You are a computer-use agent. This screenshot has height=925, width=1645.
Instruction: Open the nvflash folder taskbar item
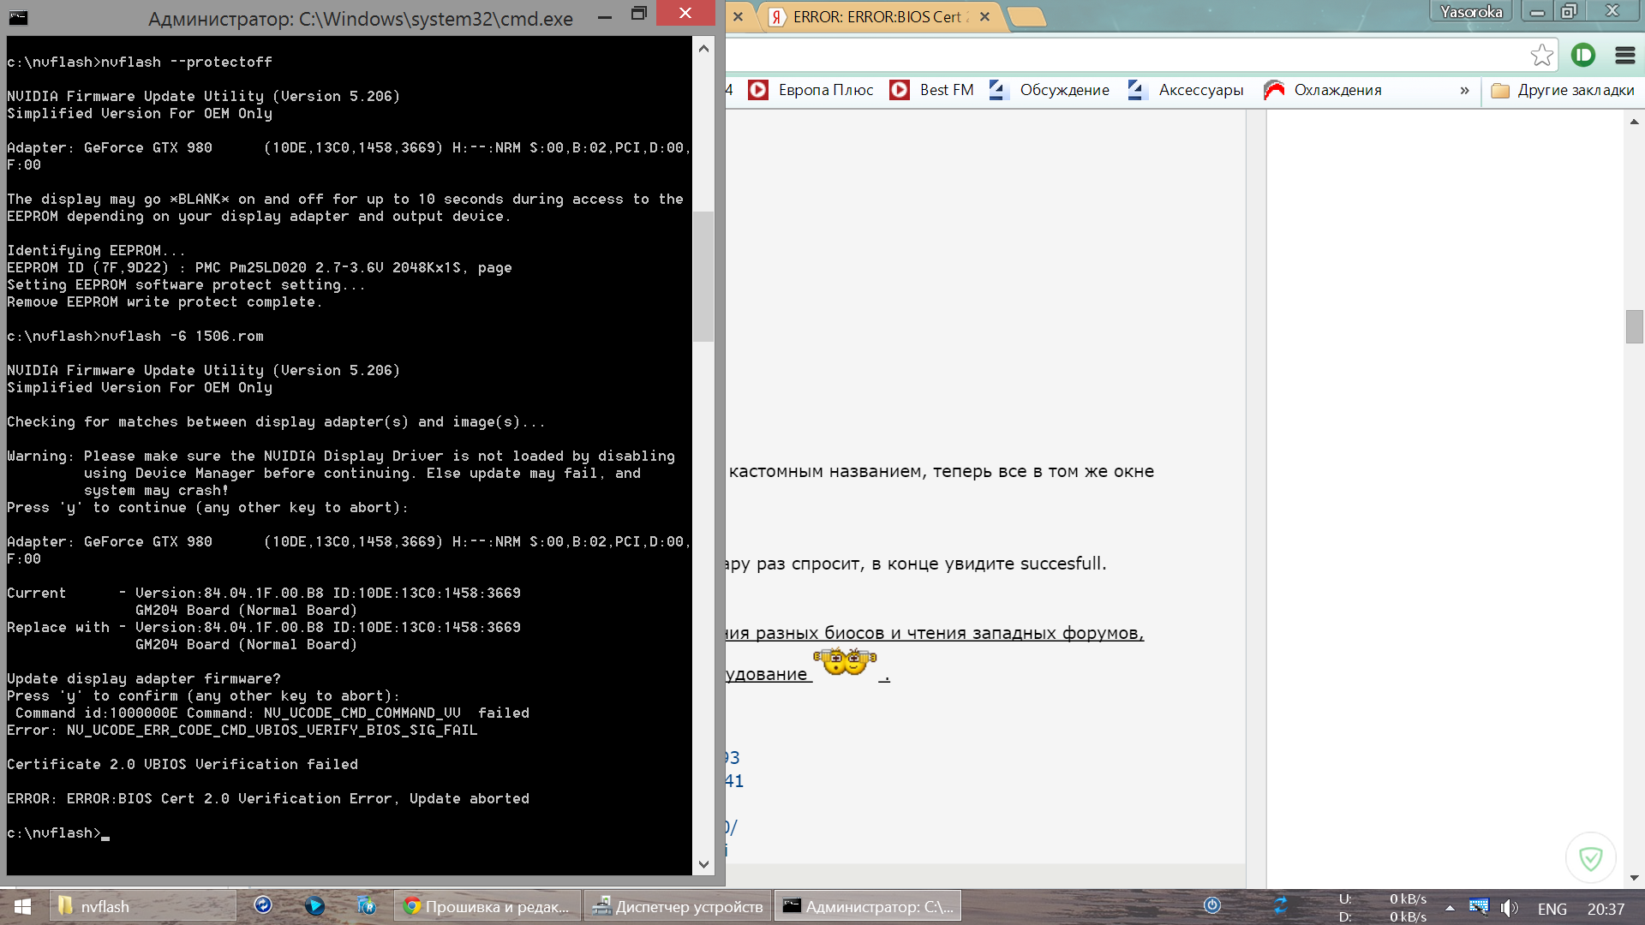pos(141,906)
